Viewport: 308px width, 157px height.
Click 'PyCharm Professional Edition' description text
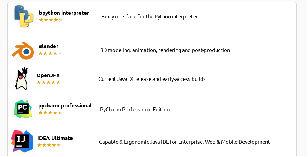click(x=135, y=110)
